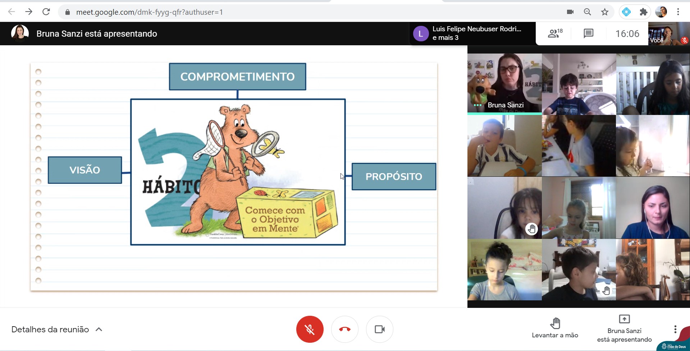Reload the page in the browser
The height and width of the screenshot is (351, 690).
(46, 12)
